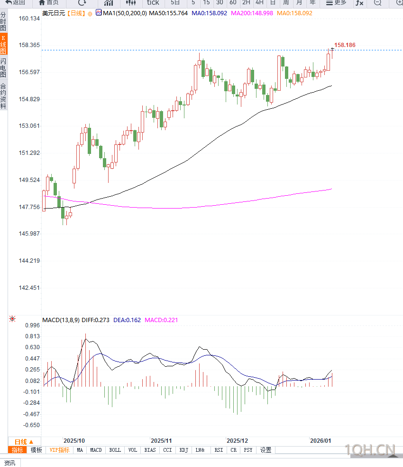Open the 合约资料 contract info panel
The height and width of the screenshot is (467, 403).
click(x=3, y=96)
